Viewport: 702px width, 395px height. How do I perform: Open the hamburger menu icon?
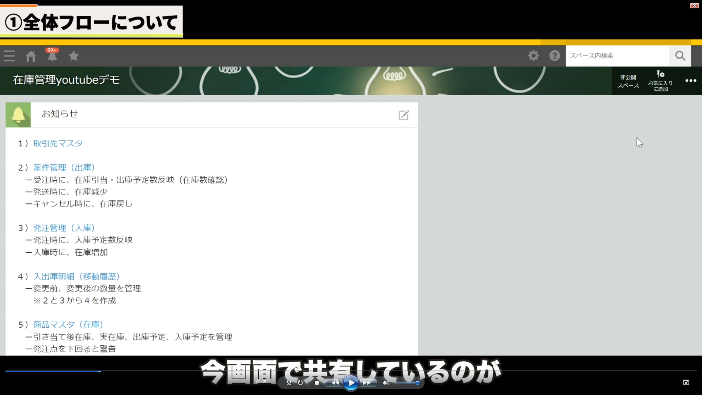coord(9,56)
